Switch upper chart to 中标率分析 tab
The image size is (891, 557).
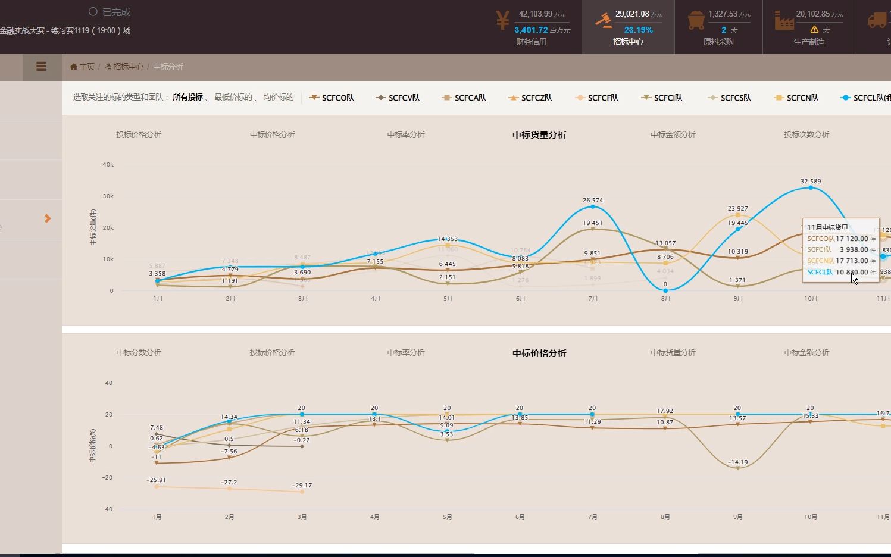[x=406, y=134]
